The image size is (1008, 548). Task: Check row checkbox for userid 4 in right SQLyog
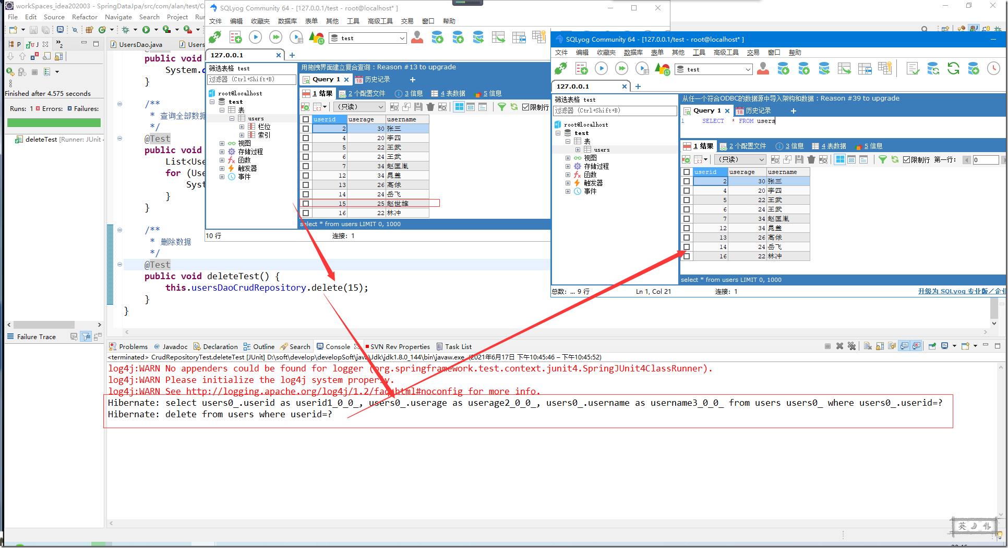coord(687,191)
